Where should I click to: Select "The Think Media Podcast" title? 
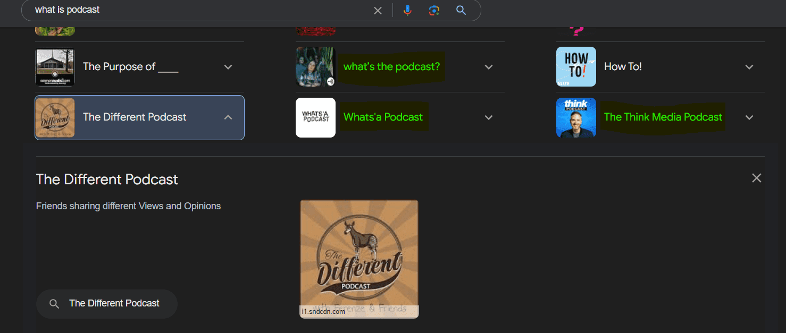pos(663,117)
